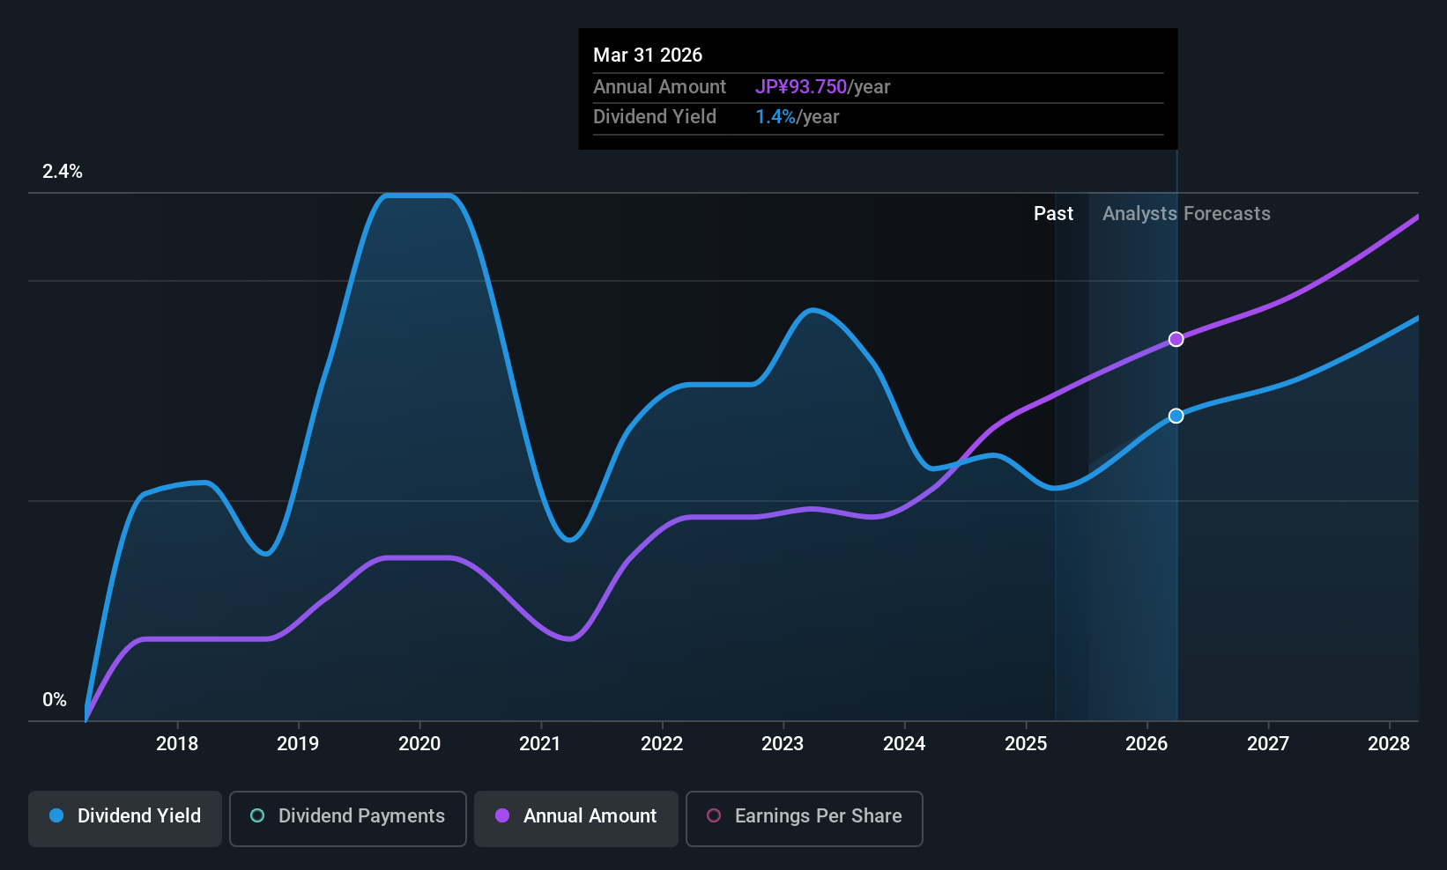This screenshot has width=1447, height=870.
Task: Enable the Dividend Payments series
Action: coord(348,819)
